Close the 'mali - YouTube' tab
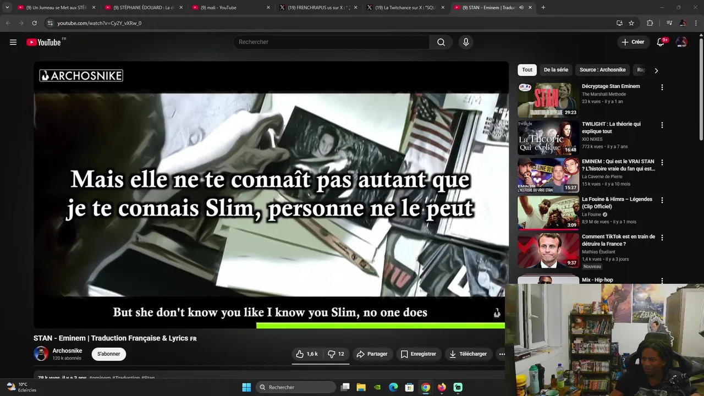704x396 pixels. point(268,8)
